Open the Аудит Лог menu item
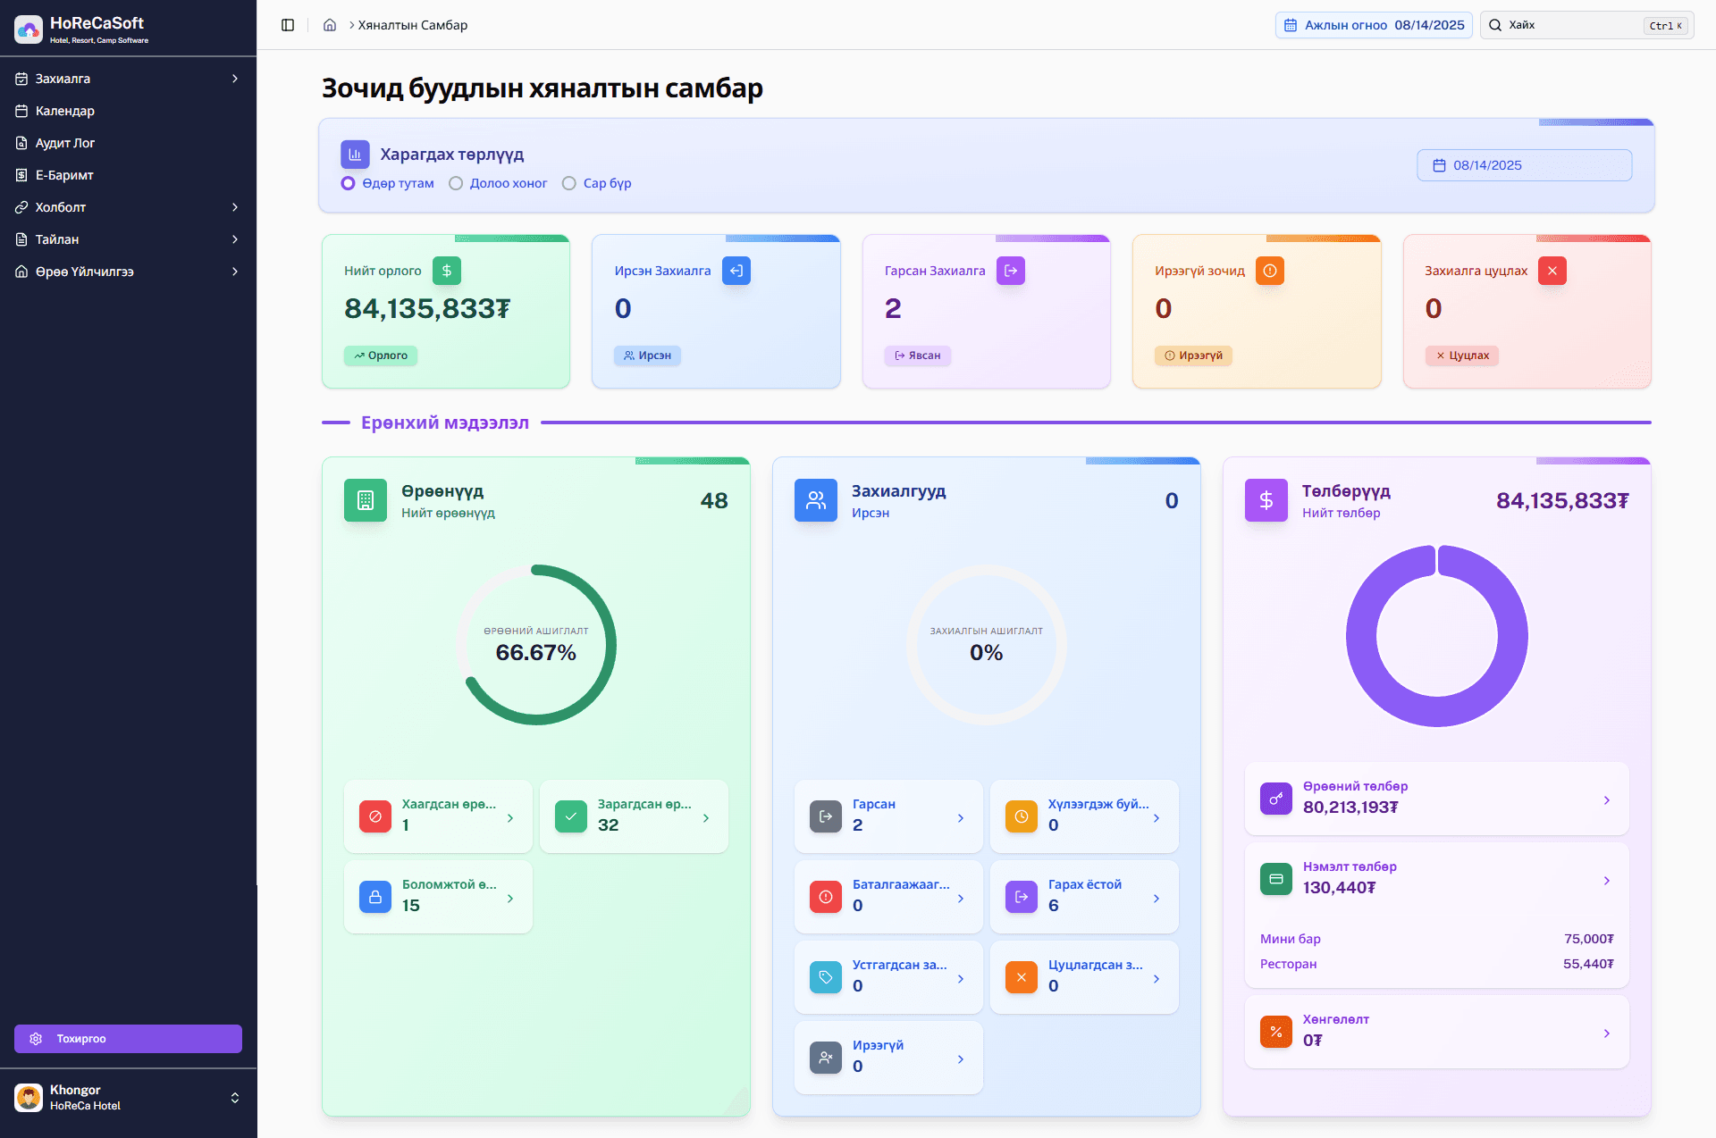This screenshot has height=1138, width=1716. coord(65,143)
